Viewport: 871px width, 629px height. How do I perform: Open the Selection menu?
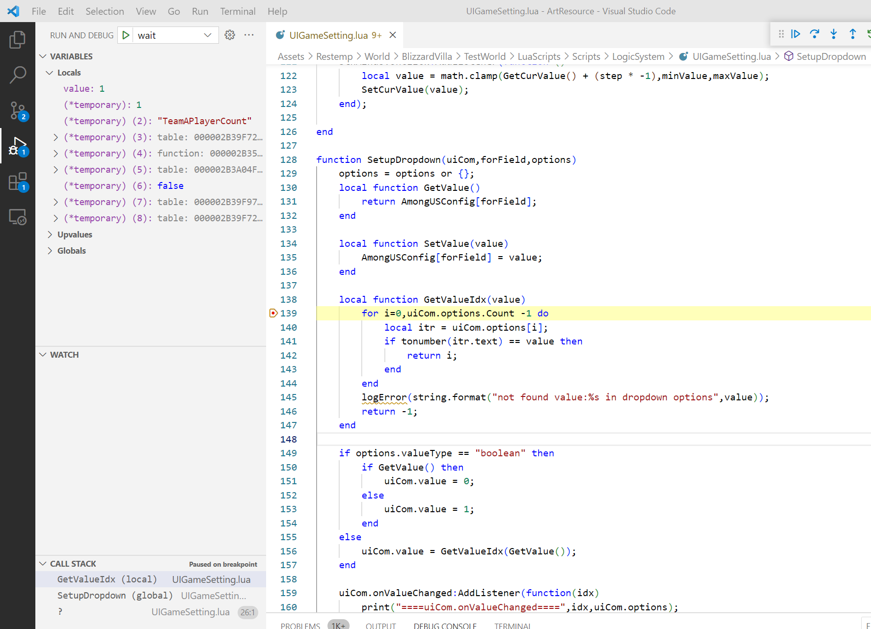pos(105,11)
